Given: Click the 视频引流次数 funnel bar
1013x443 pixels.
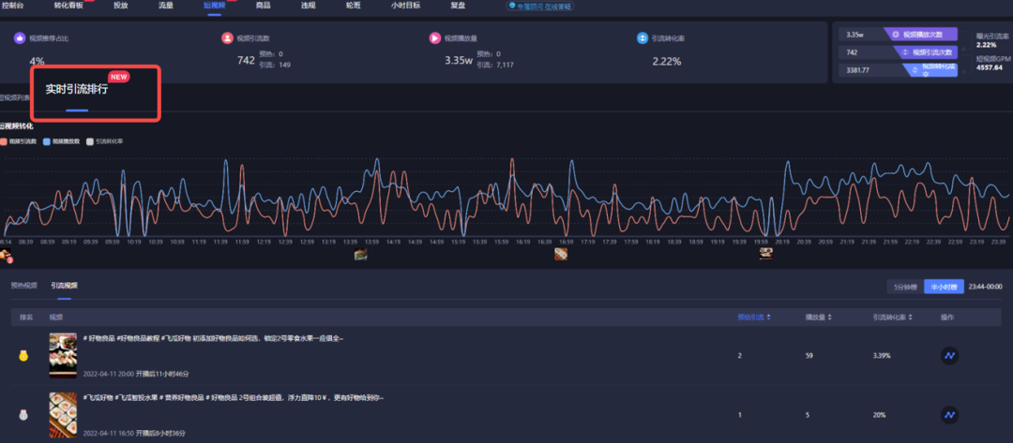Looking at the screenshot, I should coord(925,52).
